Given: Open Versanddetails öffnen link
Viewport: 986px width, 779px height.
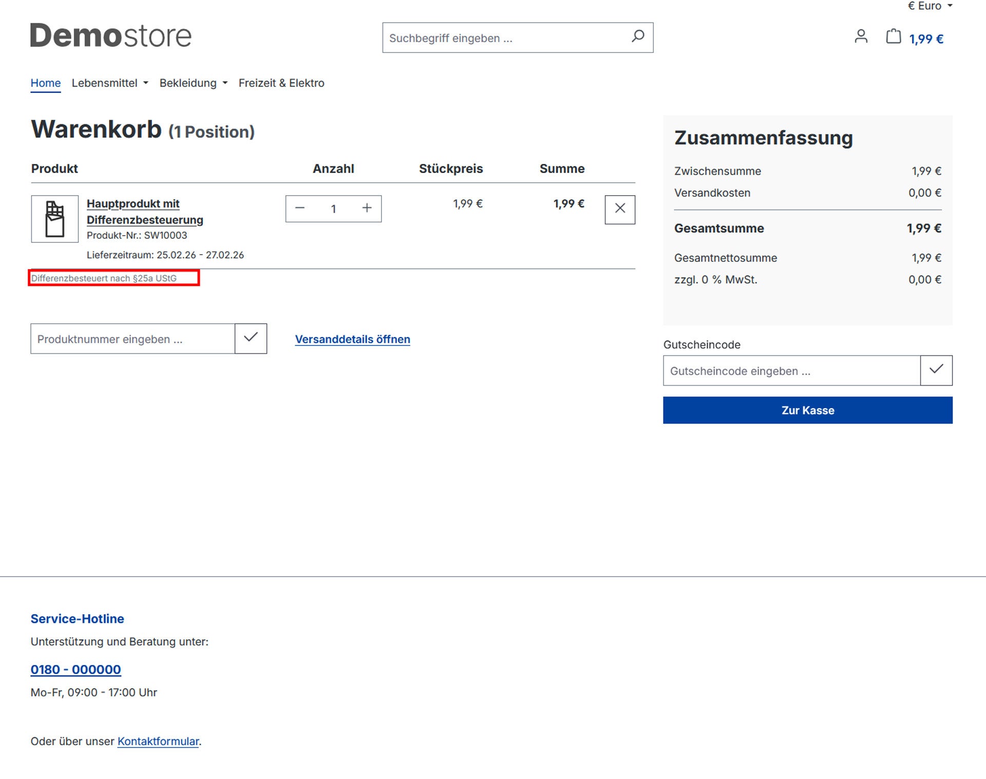Looking at the screenshot, I should (x=352, y=339).
